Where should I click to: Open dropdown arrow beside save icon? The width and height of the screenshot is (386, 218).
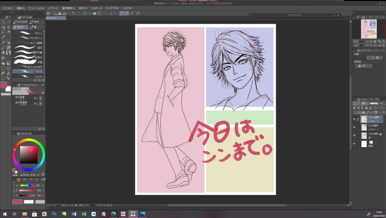click(x=68, y=13)
